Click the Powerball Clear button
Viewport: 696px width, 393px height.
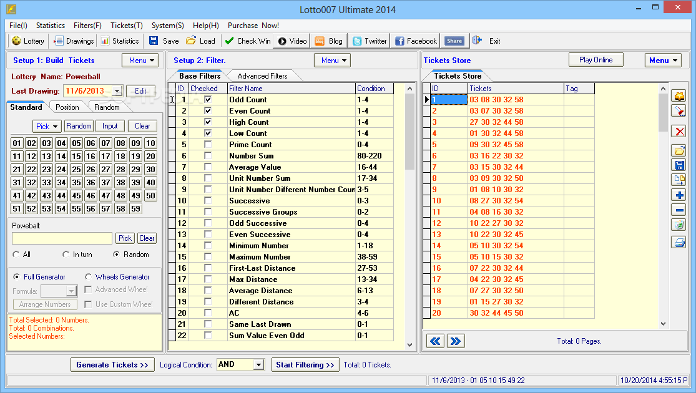click(147, 238)
